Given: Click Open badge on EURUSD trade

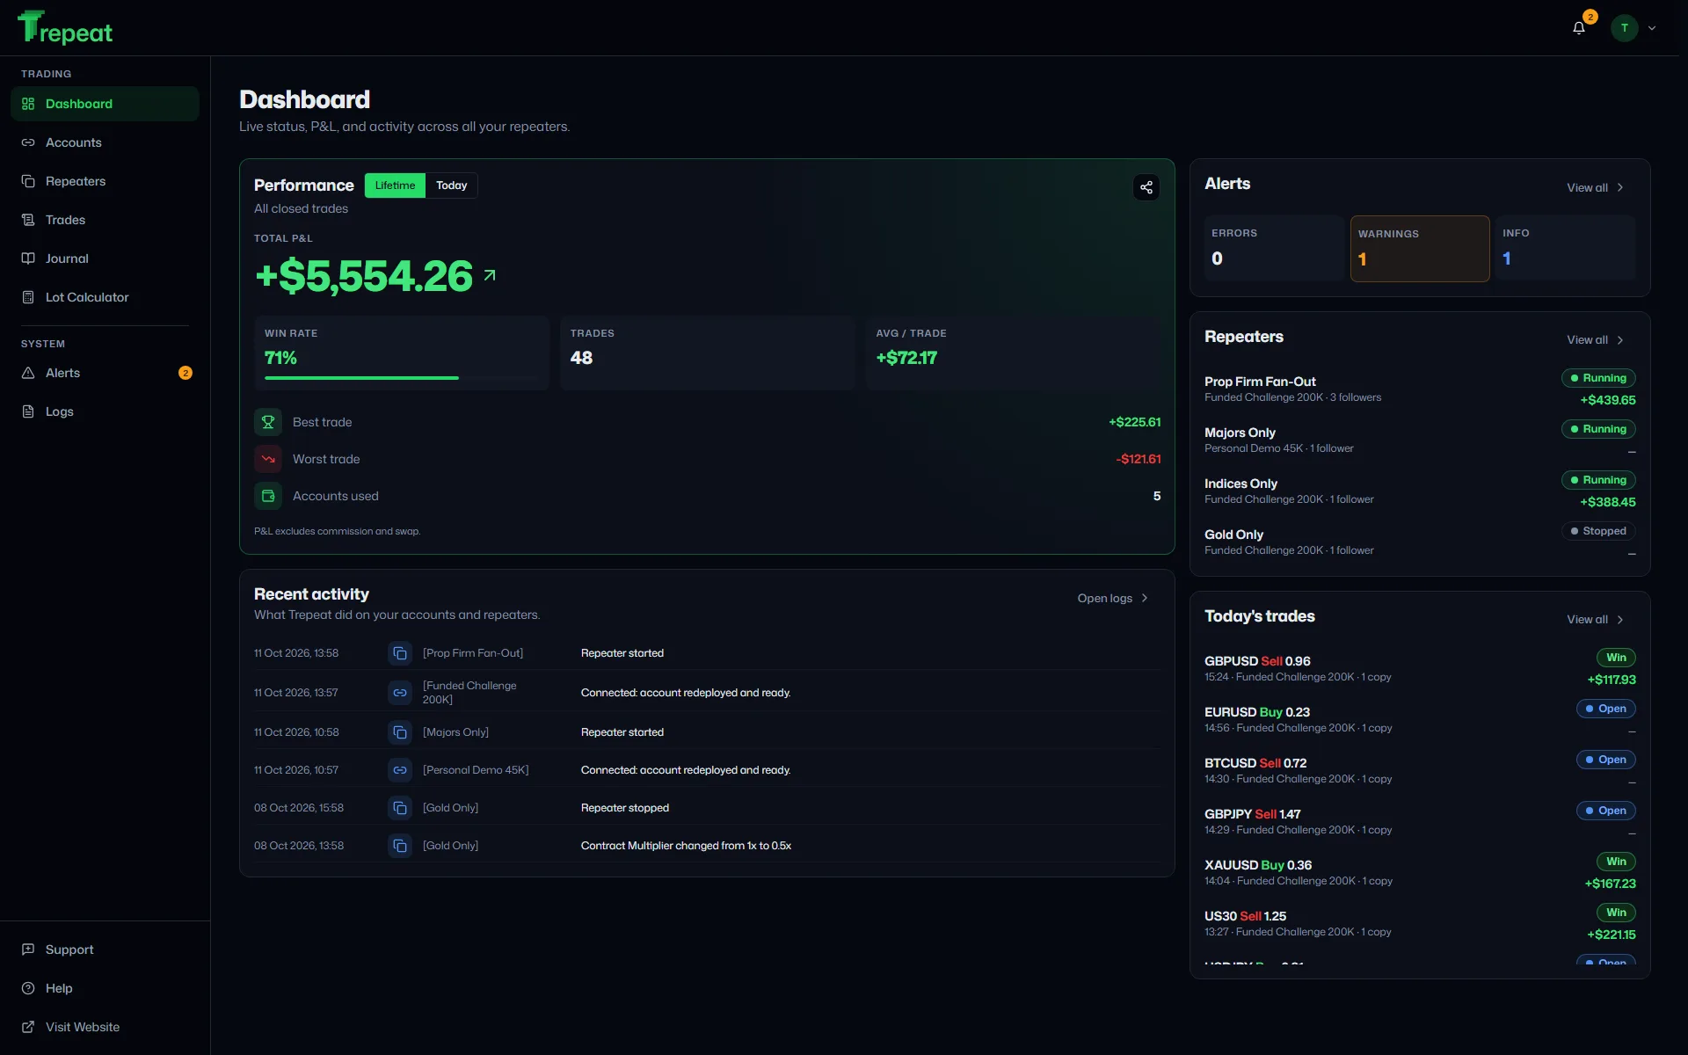Looking at the screenshot, I should pos(1605,709).
